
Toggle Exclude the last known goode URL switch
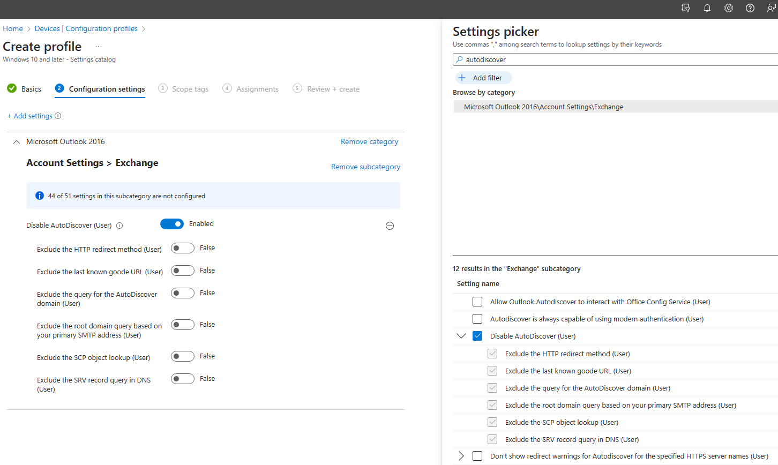(x=183, y=271)
